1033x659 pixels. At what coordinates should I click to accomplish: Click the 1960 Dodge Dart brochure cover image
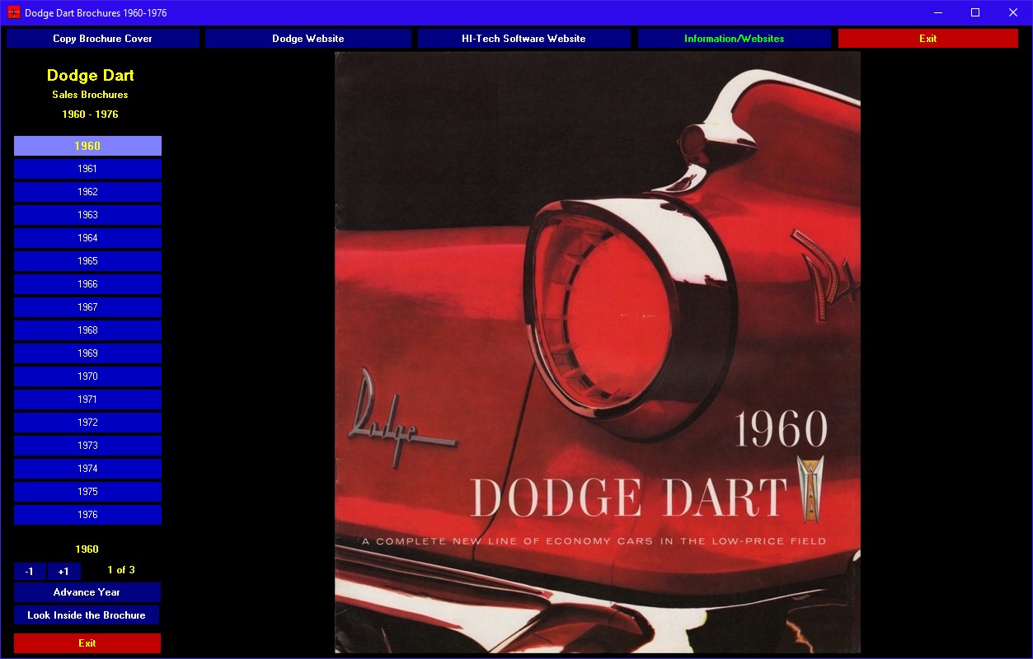598,353
